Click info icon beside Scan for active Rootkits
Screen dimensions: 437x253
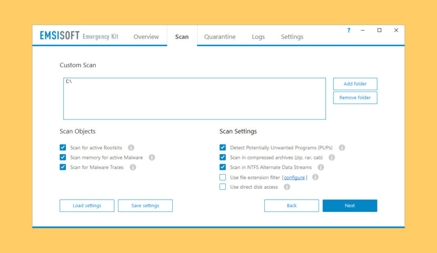point(131,148)
